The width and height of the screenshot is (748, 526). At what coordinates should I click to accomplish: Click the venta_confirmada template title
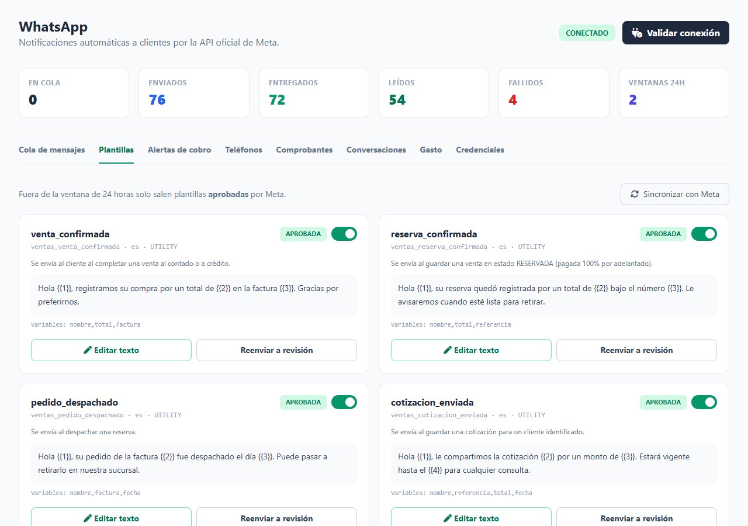coord(70,234)
